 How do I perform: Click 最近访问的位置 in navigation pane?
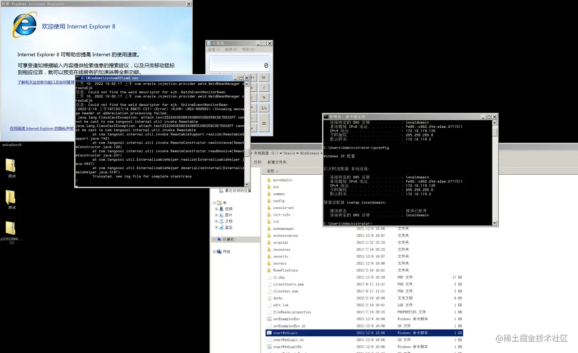[238, 191]
